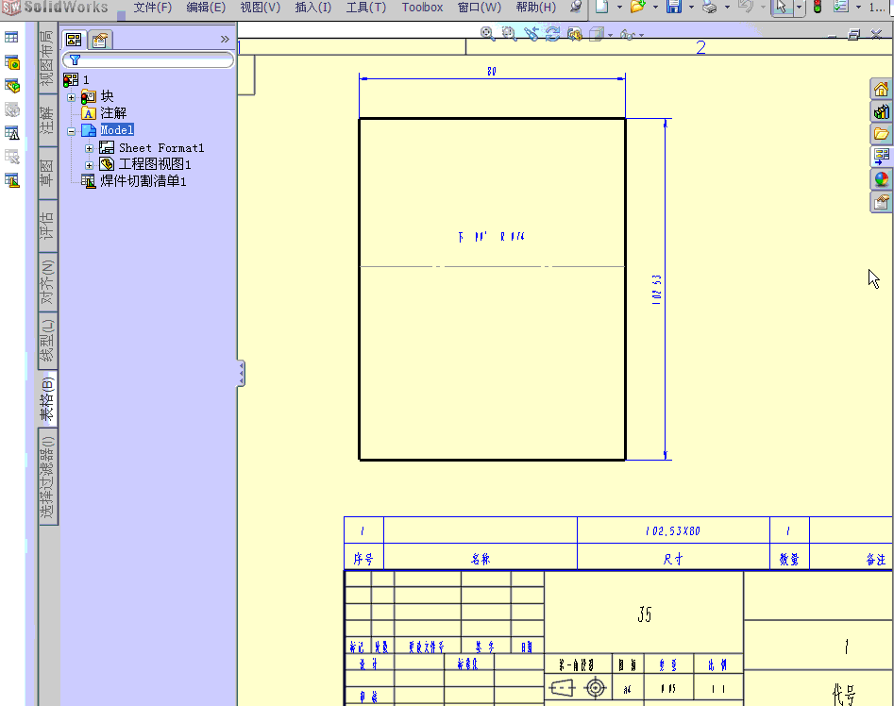Screen dimensions: 894x706
Task: Open the 插入(I) menu
Action: click(x=313, y=8)
